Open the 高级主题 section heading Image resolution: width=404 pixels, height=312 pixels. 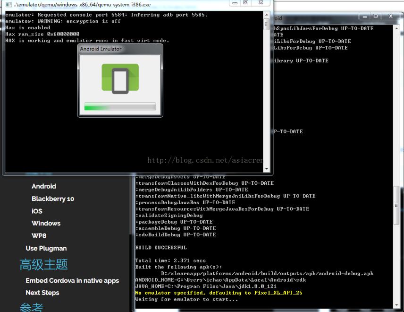(x=44, y=265)
